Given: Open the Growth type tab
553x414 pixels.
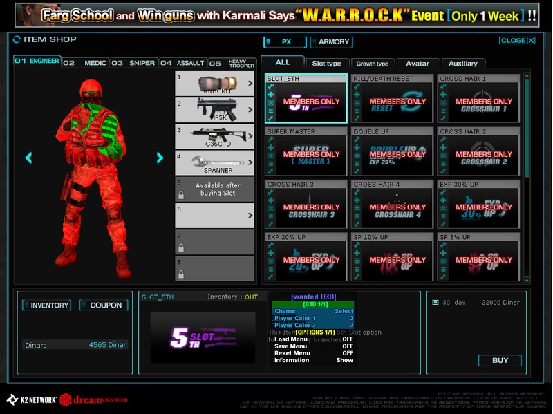Looking at the screenshot, I should click(372, 64).
